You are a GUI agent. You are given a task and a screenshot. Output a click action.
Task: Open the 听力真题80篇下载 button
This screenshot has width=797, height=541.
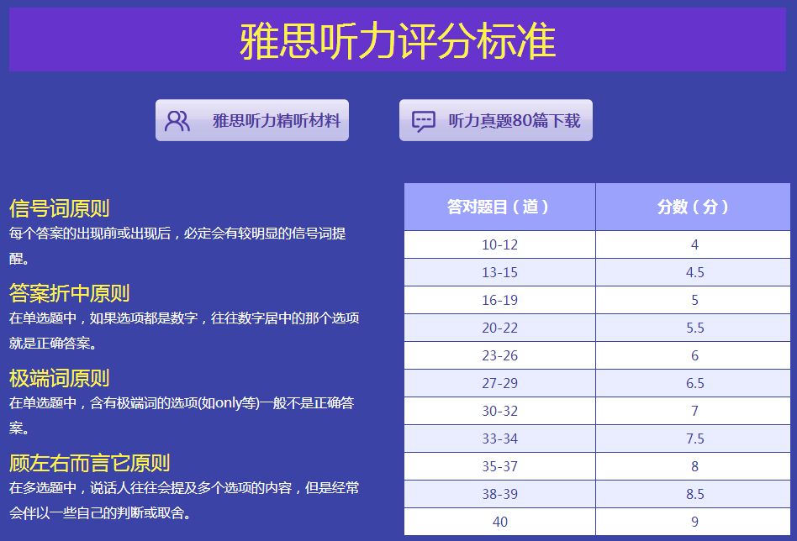[495, 120]
